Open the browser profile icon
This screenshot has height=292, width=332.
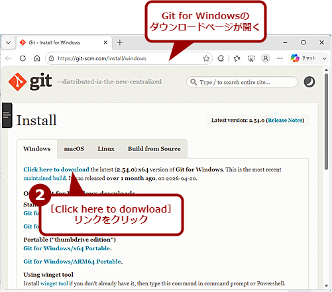266,58
